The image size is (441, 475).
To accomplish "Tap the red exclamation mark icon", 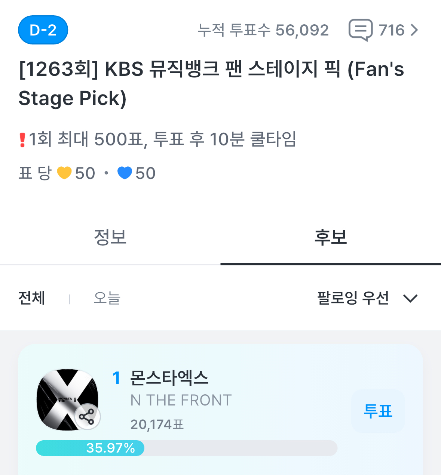I will [x=22, y=140].
